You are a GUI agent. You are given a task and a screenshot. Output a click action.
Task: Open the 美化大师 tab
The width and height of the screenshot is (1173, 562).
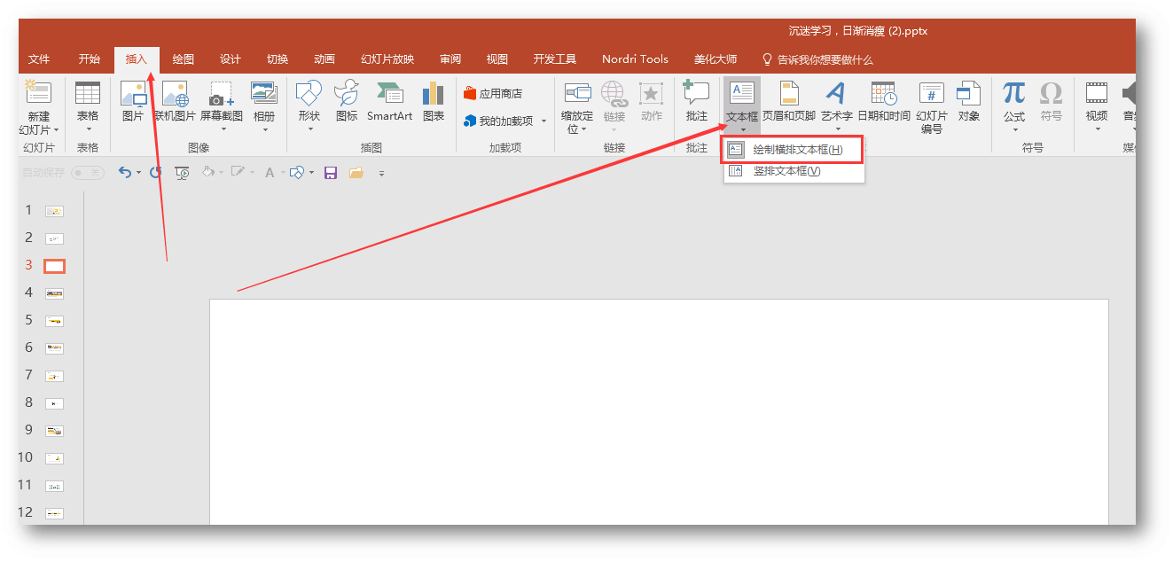coord(716,59)
